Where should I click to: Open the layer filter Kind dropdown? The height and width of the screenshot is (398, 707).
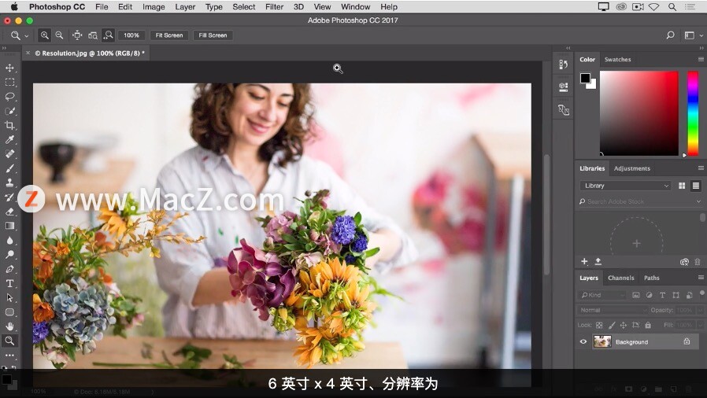tap(602, 295)
